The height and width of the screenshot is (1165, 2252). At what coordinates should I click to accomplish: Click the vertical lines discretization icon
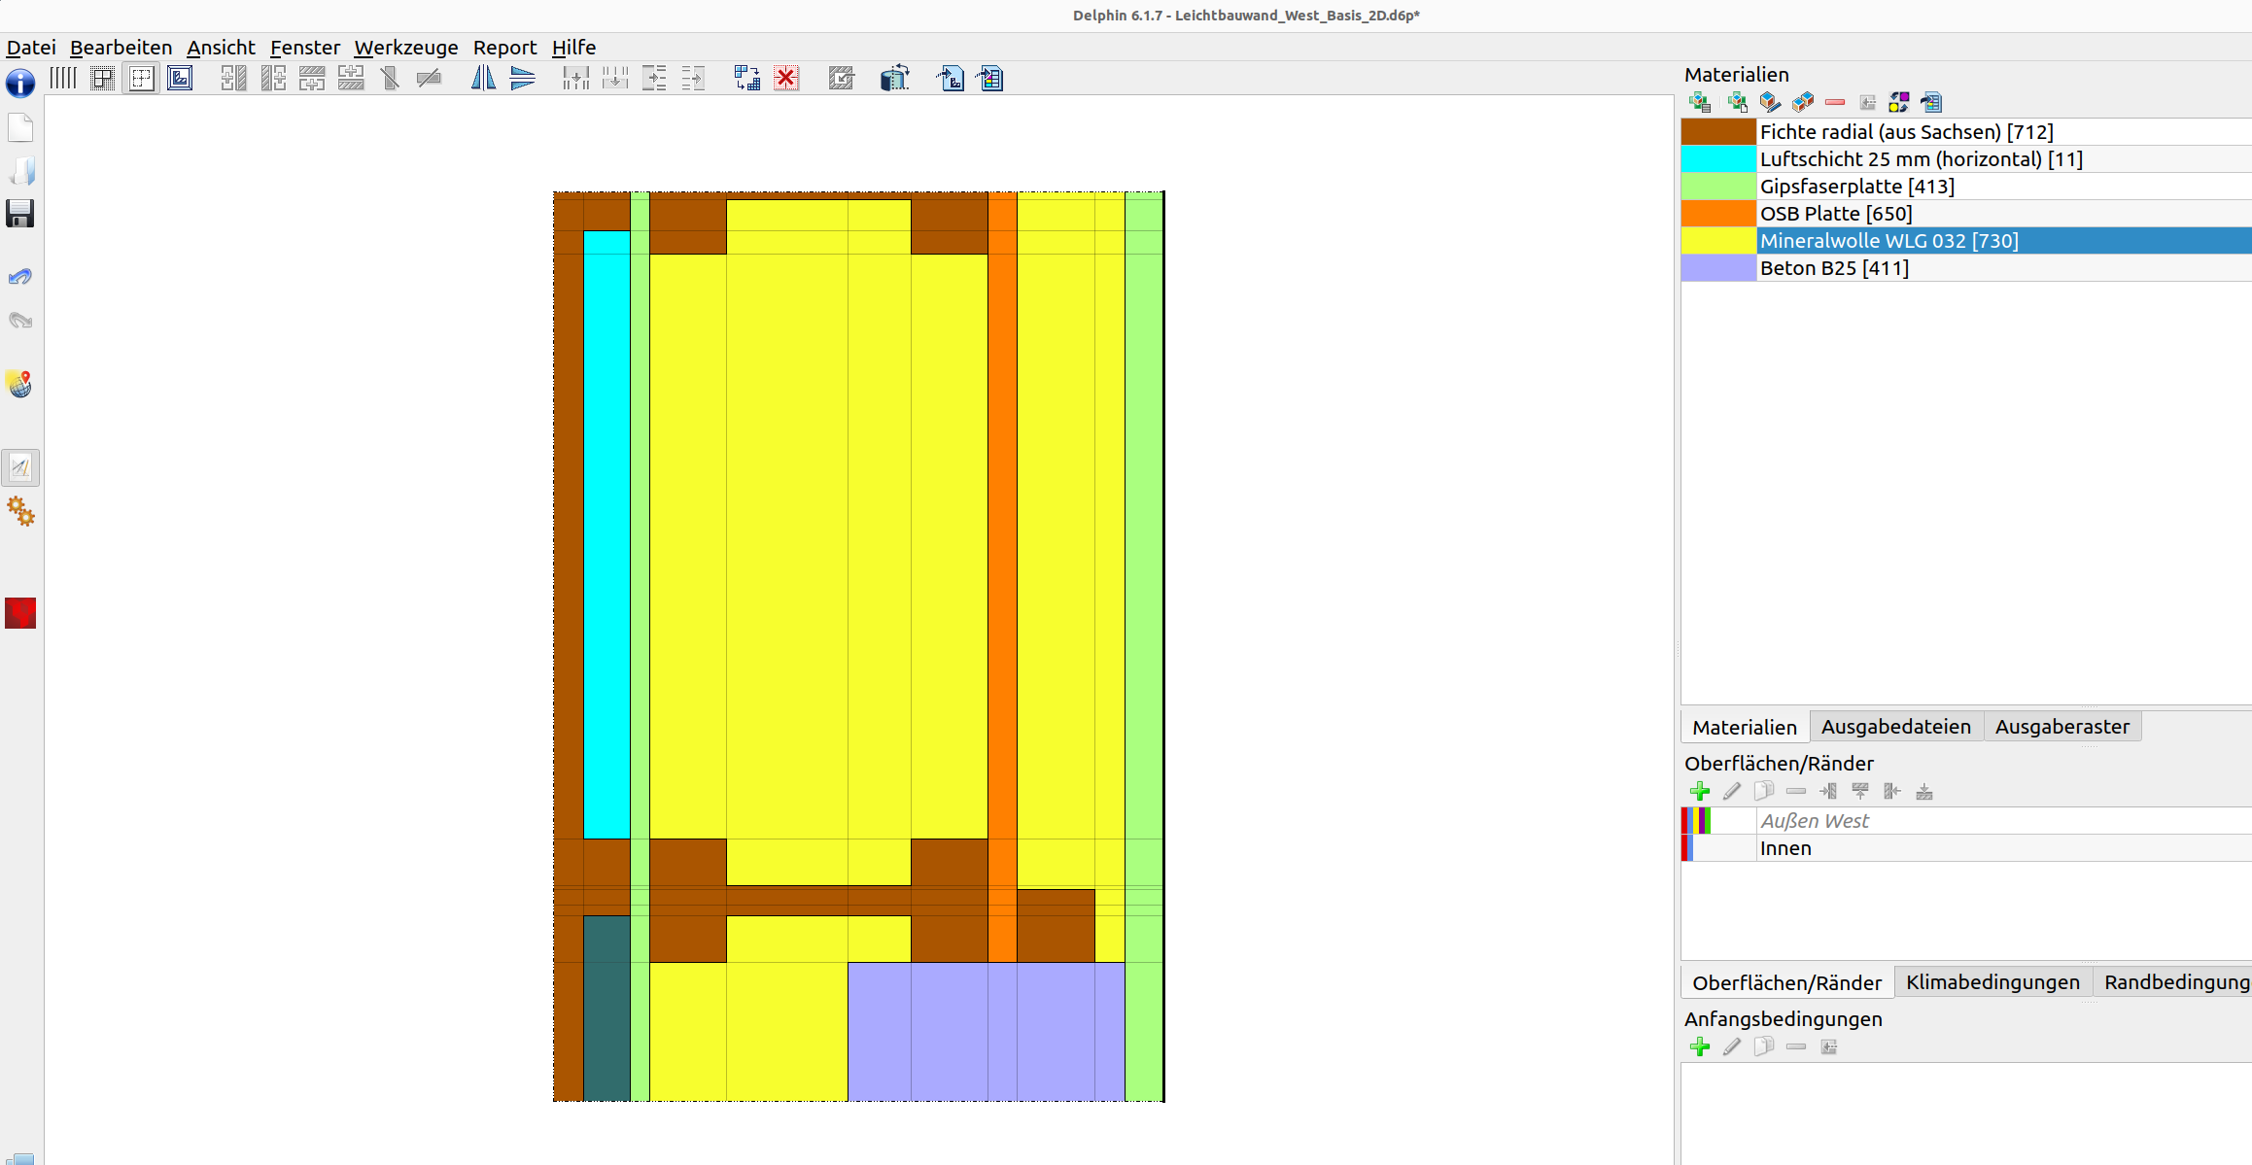tap(63, 78)
